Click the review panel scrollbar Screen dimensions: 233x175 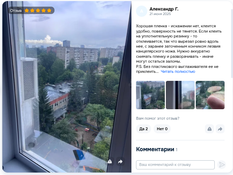[x=232, y=43]
